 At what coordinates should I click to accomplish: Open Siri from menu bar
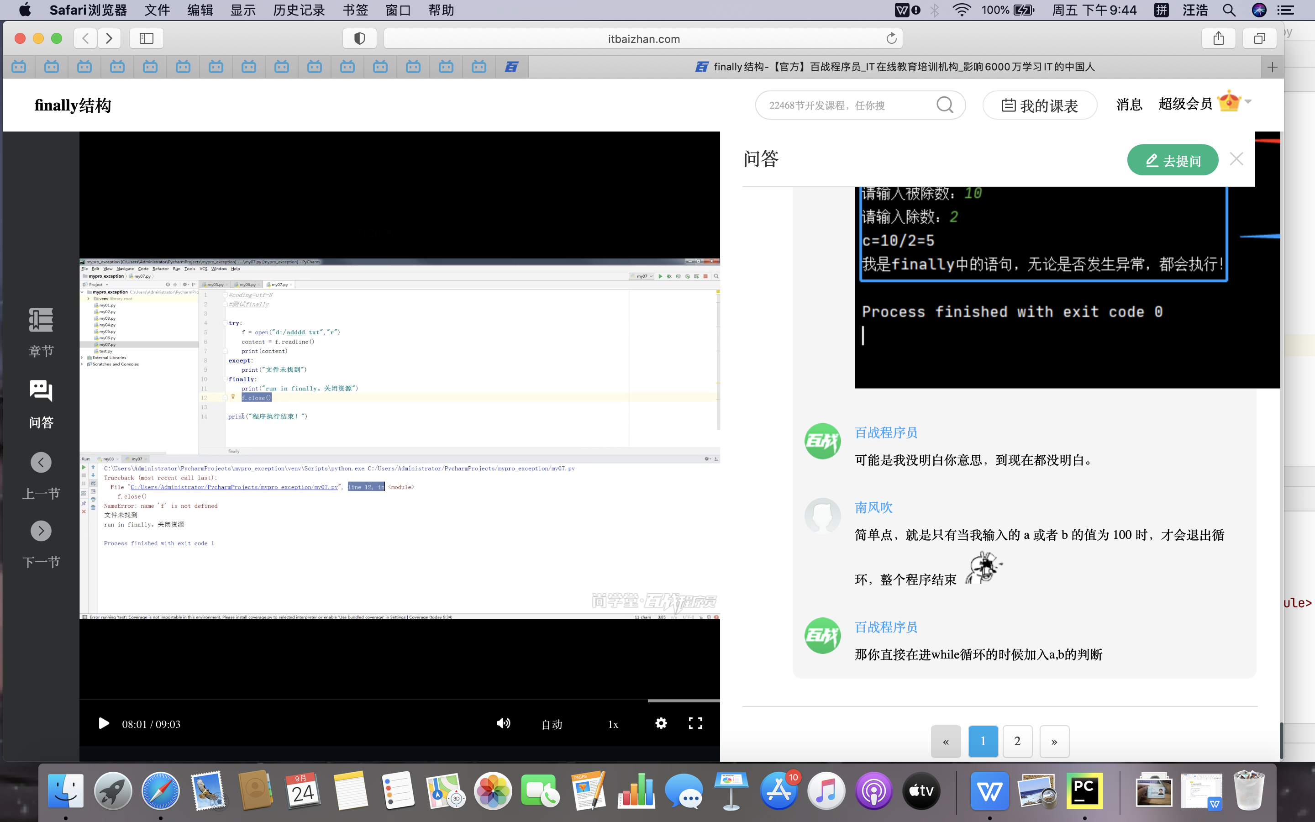coord(1259,10)
